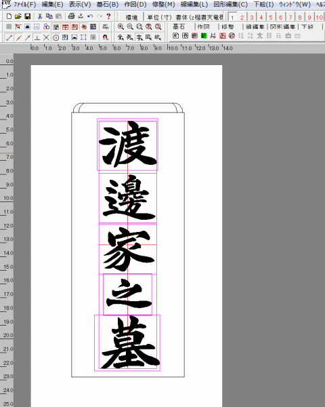
Task: Click the Undo arrow icon
Action: coord(90,16)
